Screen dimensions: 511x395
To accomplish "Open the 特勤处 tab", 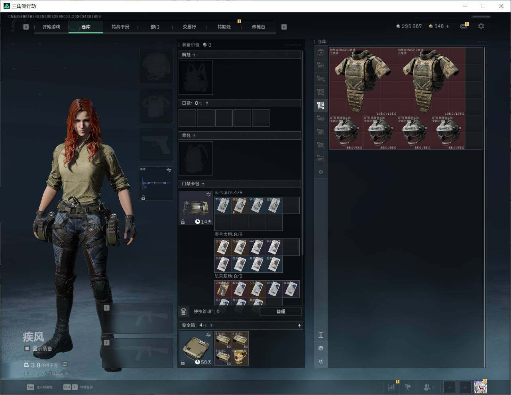I will (224, 27).
